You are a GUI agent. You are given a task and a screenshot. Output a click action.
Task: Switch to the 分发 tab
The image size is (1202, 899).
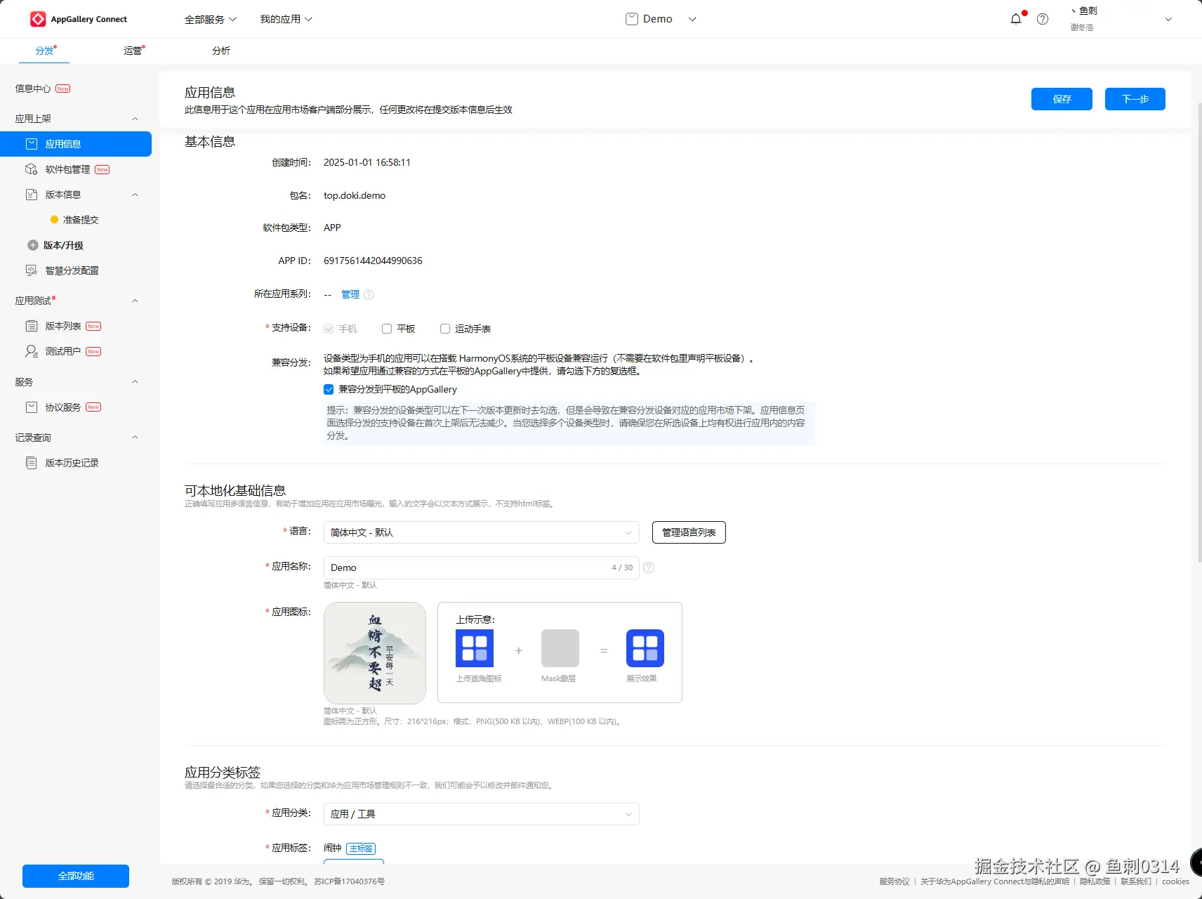click(x=44, y=51)
